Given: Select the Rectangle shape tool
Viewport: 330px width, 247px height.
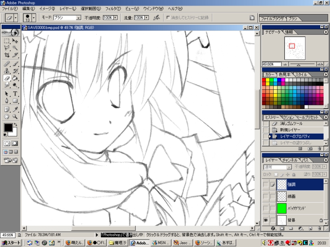Looking at the screenshot, I should (x=15, y=101).
